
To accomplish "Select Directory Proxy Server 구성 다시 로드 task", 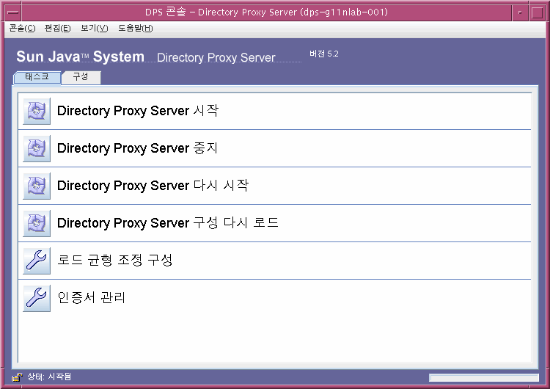I will (275, 223).
